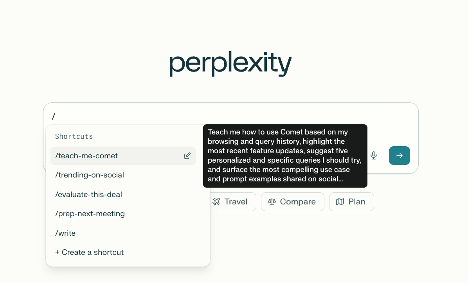Image resolution: width=468 pixels, height=283 pixels.
Task: Click the Shortcuts heading in the dropdown
Action: coord(74,136)
